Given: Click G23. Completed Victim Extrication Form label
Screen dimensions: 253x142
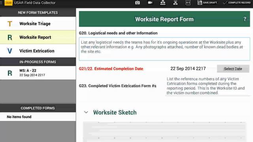Looking at the screenshot, I should tap(117, 86).
